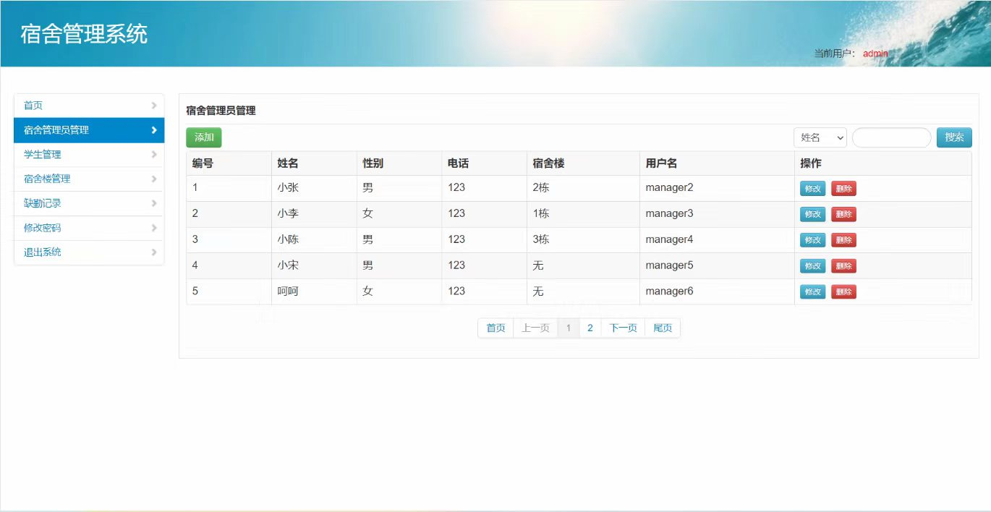Click 删除 for manager 小陈
The image size is (991, 512).
click(x=843, y=240)
